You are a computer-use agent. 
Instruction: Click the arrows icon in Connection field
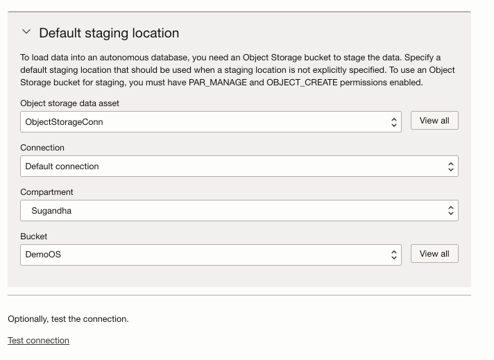[451, 166]
